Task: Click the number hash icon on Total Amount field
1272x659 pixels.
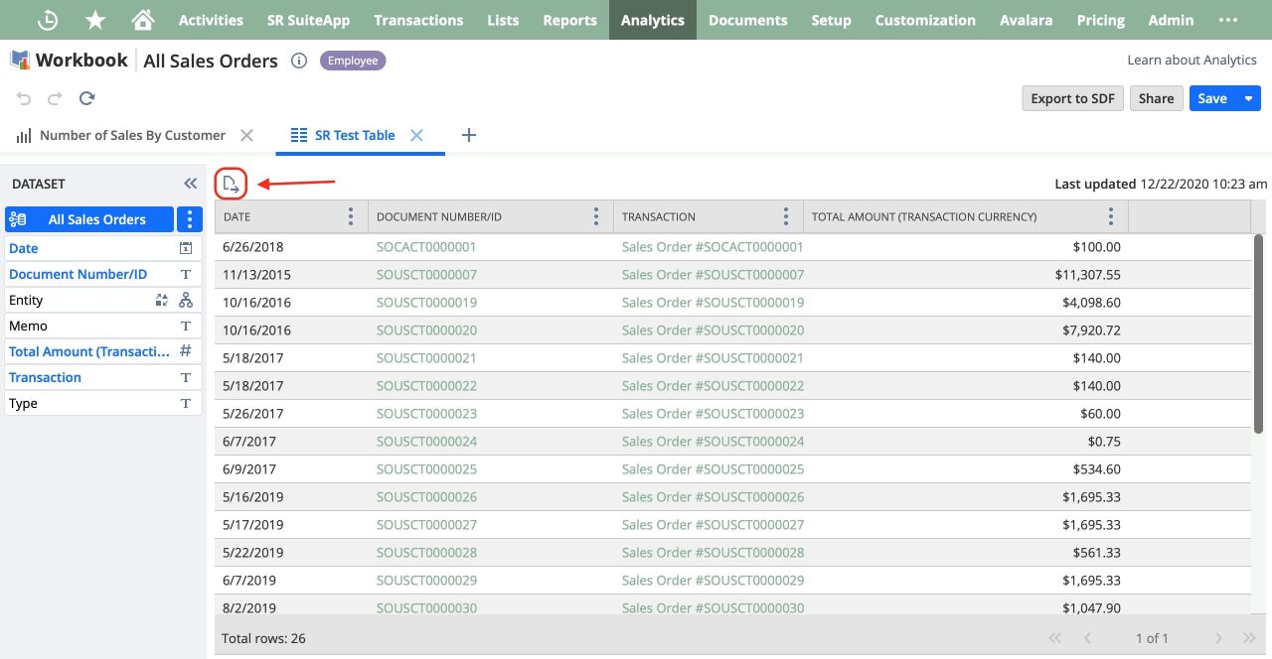Action: [185, 351]
